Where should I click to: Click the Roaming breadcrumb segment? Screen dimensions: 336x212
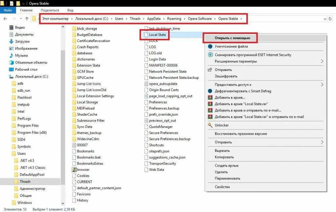coord(174,19)
